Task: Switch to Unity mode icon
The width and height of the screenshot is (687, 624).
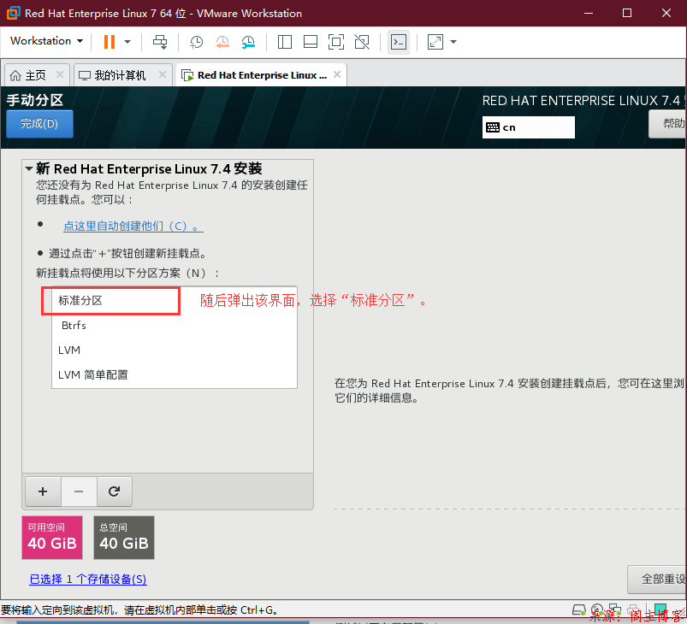Action: (362, 42)
